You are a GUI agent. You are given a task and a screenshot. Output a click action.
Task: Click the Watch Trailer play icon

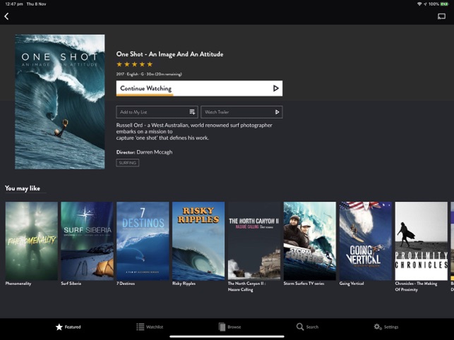click(x=277, y=112)
